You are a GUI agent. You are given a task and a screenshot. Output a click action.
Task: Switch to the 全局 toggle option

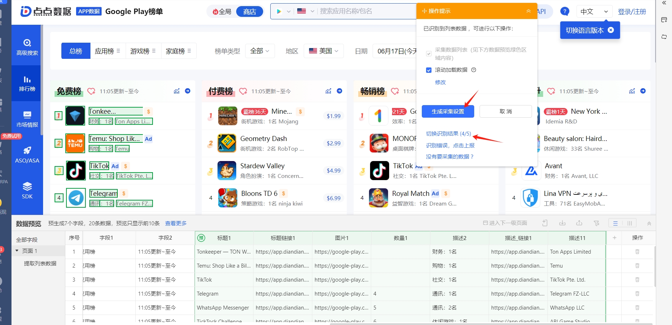(222, 12)
